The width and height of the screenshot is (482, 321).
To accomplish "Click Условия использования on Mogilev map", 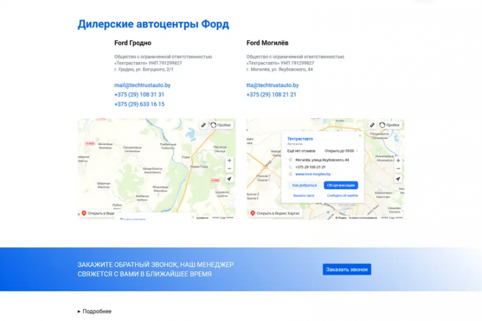I will (363, 218).
